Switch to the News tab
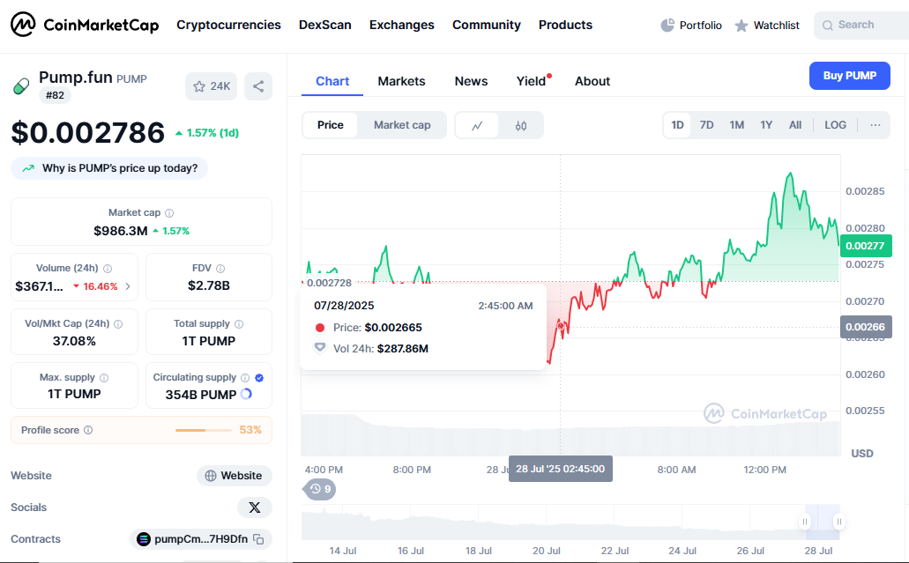The image size is (909, 563). pyautogui.click(x=471, y=81)
